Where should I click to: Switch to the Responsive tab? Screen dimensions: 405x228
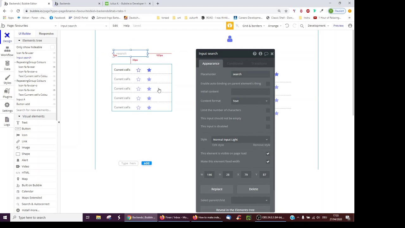click(x=46, y=34)
